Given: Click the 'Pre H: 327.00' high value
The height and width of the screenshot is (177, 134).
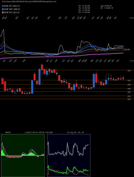Looking at the screenshot, I should (x=84, y=8).
